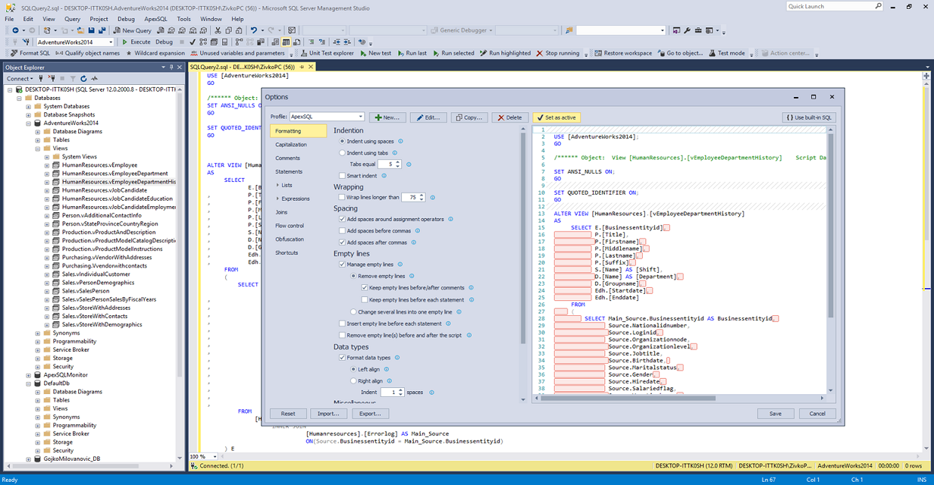Click the Format SQL toolbar icon
This screenshot has height=485, width=934.
coord(14,53)
